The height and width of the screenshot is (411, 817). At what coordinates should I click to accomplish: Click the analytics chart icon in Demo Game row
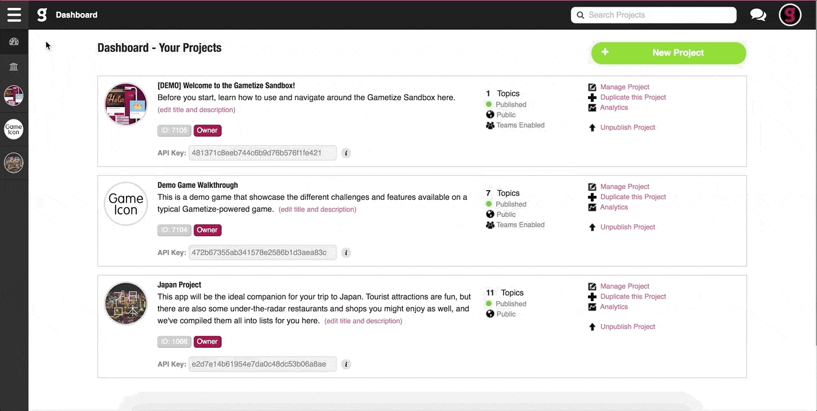coord(592,207)
